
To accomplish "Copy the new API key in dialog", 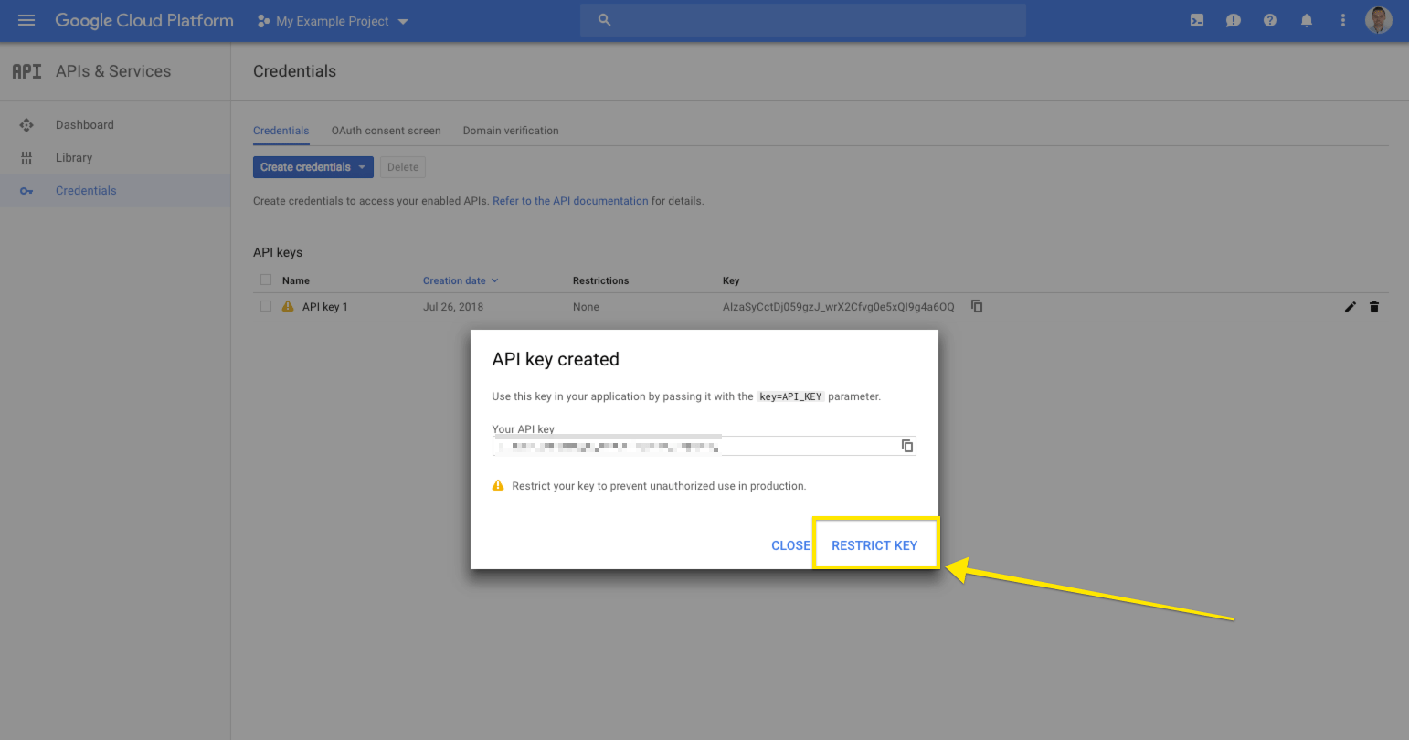I will [x=907, y=446].
